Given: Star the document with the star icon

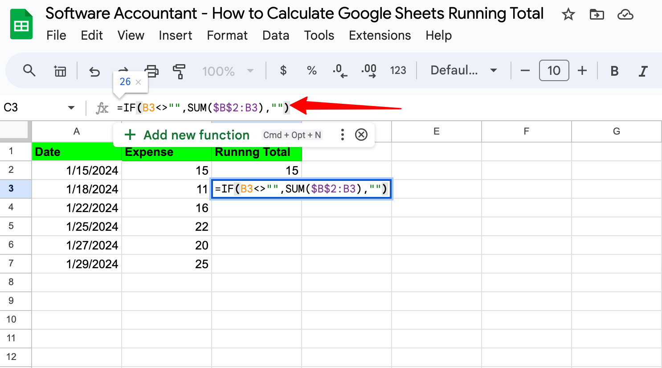Looking at the screenshot, I should click(568, 14).
